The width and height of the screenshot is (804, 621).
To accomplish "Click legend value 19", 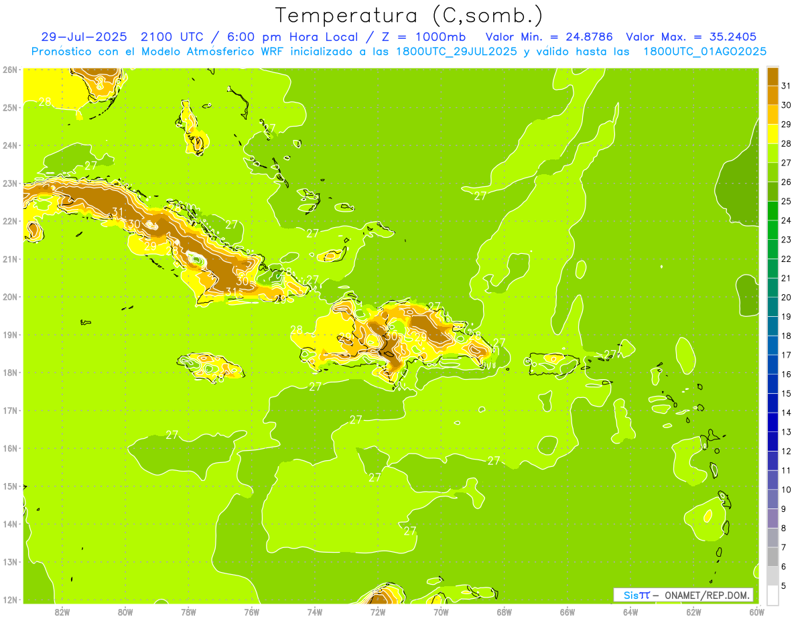I will click(787, 316).
